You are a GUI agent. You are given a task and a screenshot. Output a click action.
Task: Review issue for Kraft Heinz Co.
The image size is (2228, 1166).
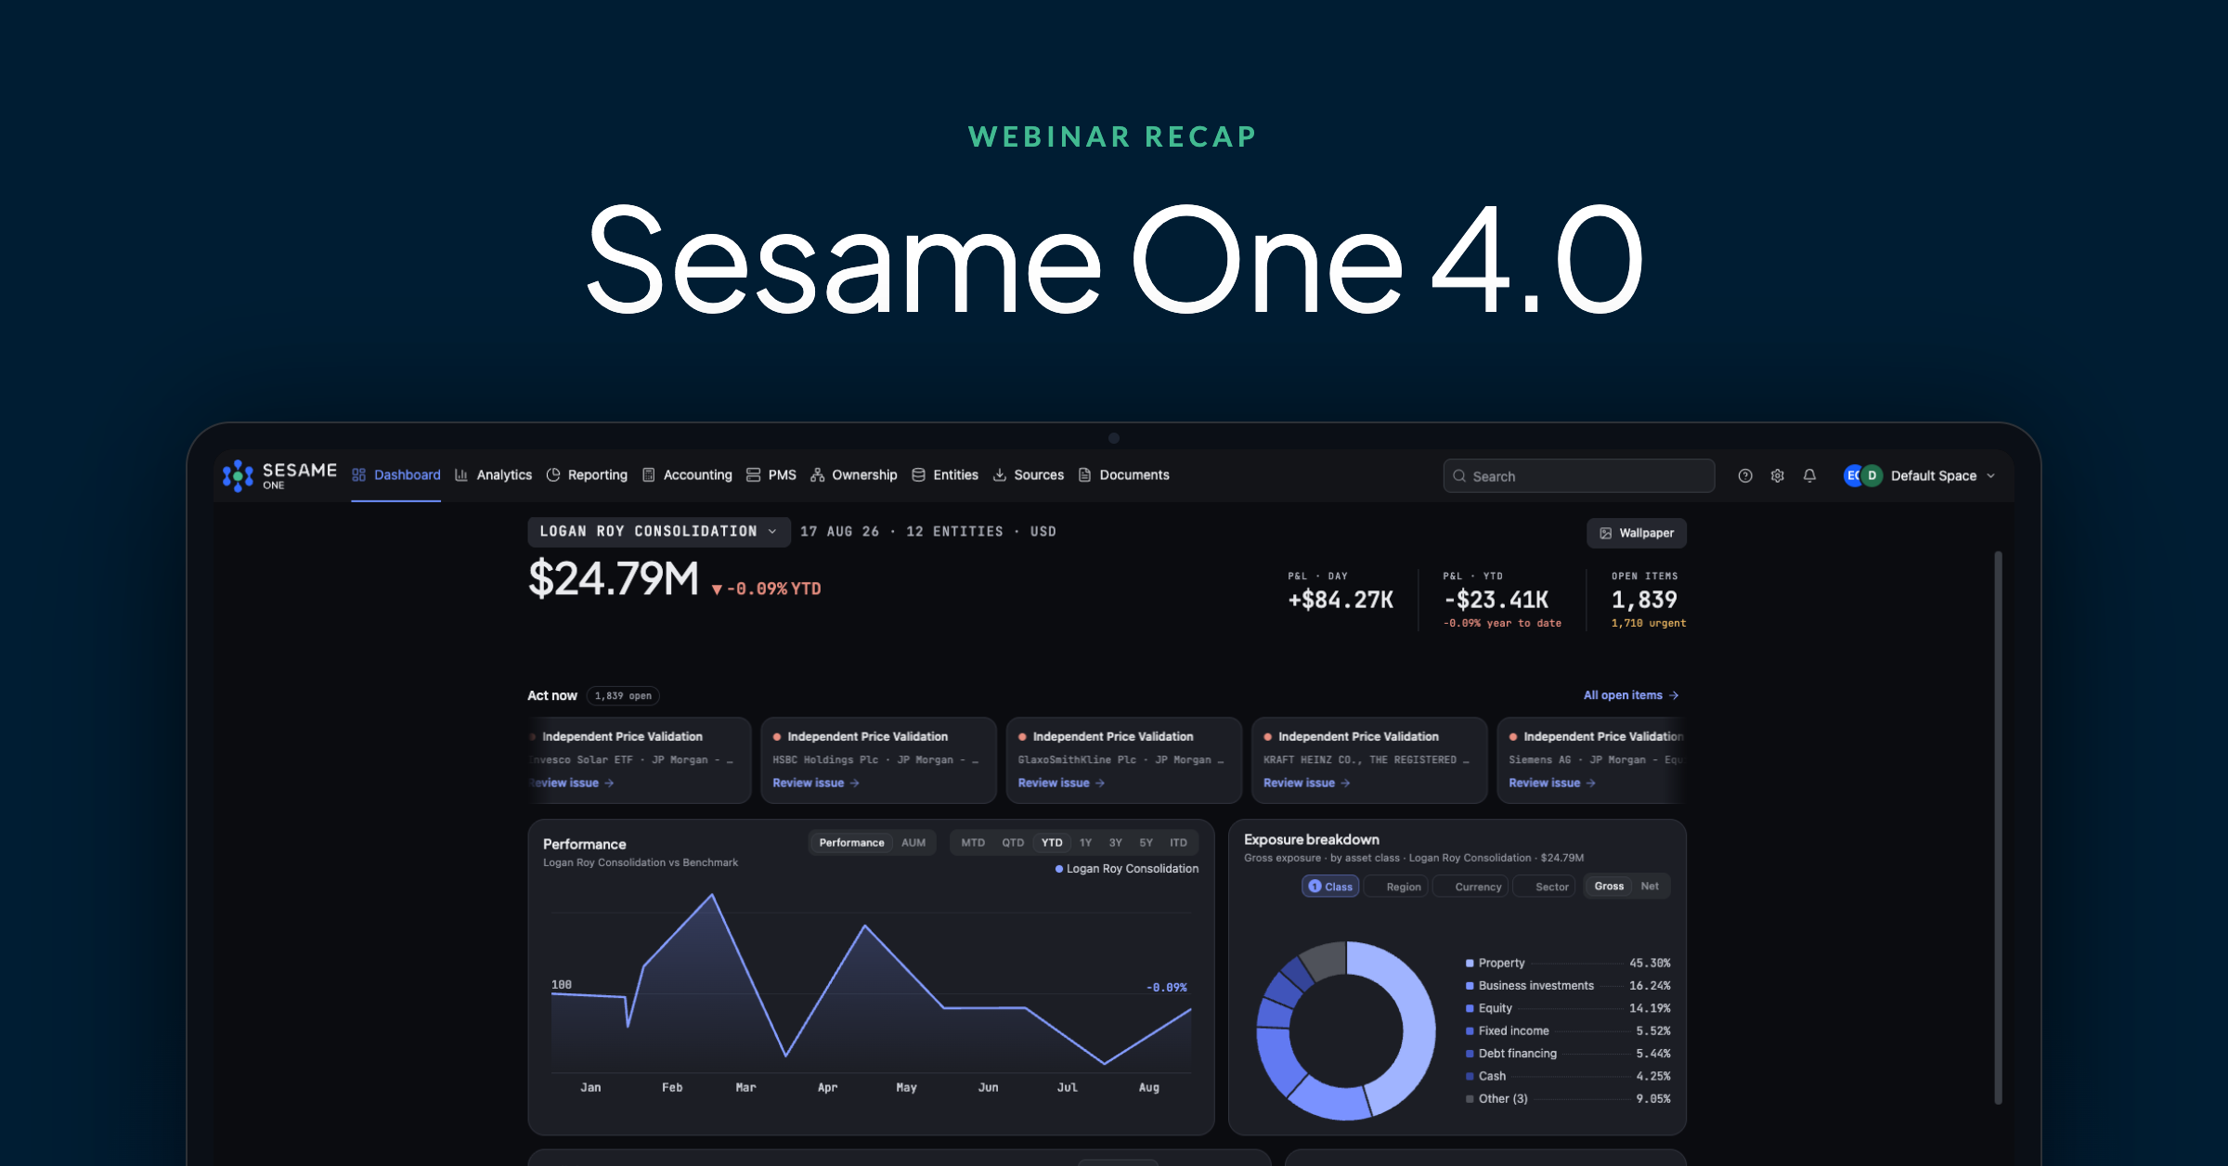coord(1306,784)
